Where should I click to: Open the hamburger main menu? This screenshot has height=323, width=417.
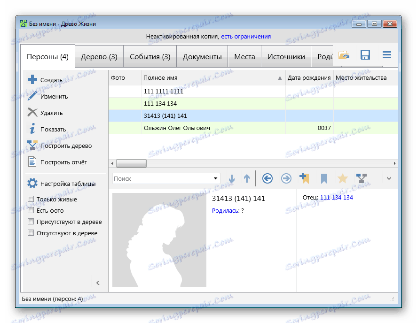387,55
